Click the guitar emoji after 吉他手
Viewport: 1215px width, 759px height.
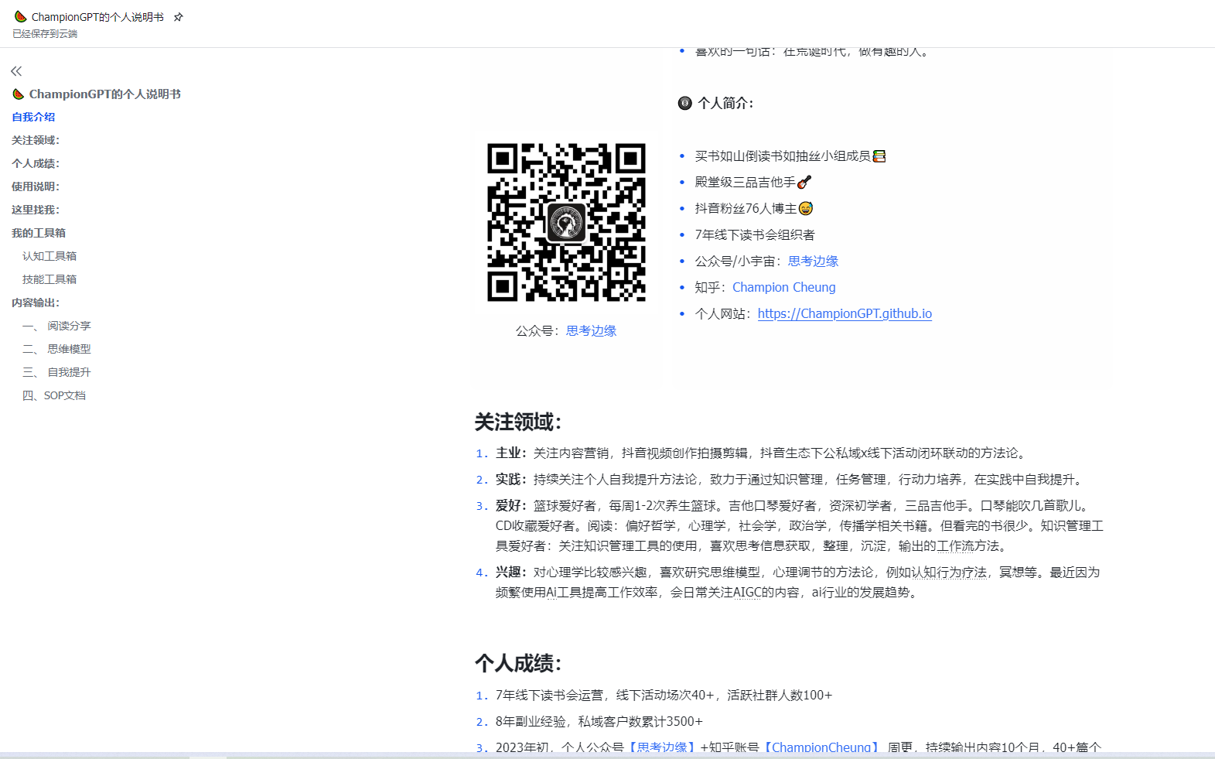coord(804,182)
